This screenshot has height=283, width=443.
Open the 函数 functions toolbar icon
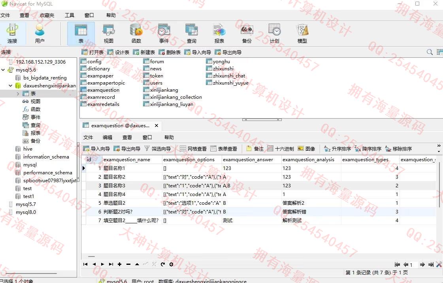(136, 33)
